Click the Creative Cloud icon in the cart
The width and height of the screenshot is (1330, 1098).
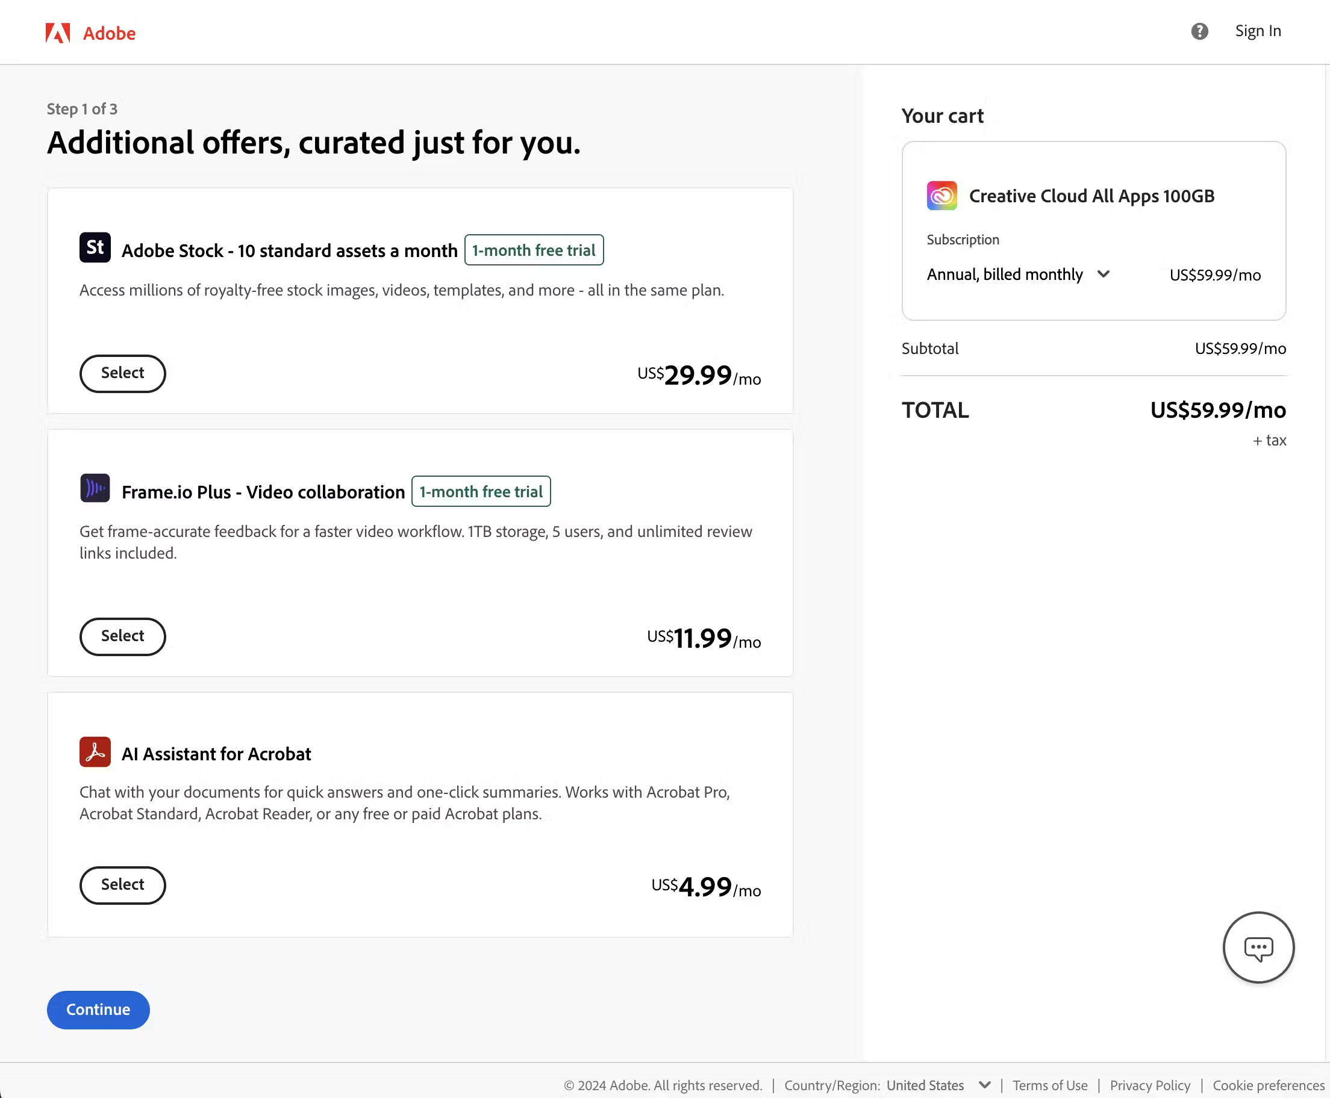[941, 196]
